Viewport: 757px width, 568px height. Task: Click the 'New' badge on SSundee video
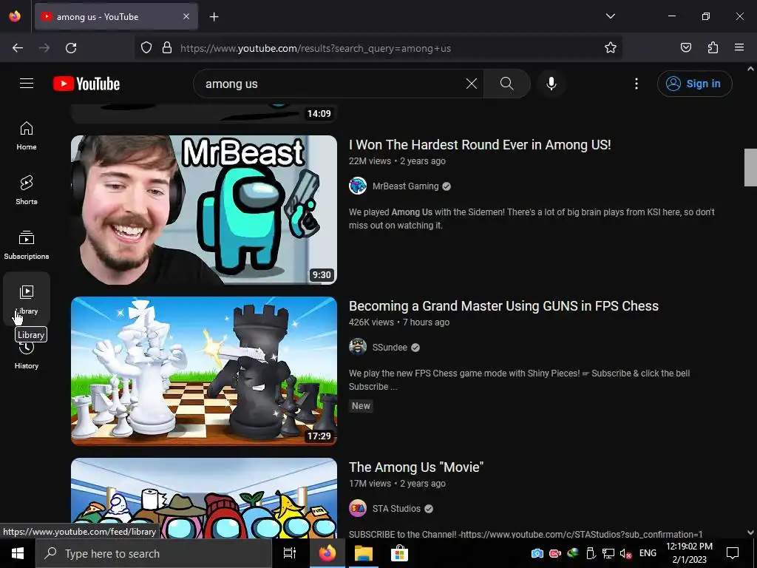pyautogui.click(x=361, y=406)
